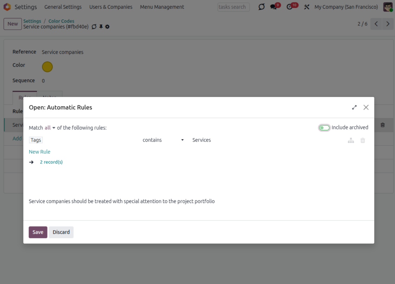
Task: Open the contains operator dropdown
Action: [163, 140]
